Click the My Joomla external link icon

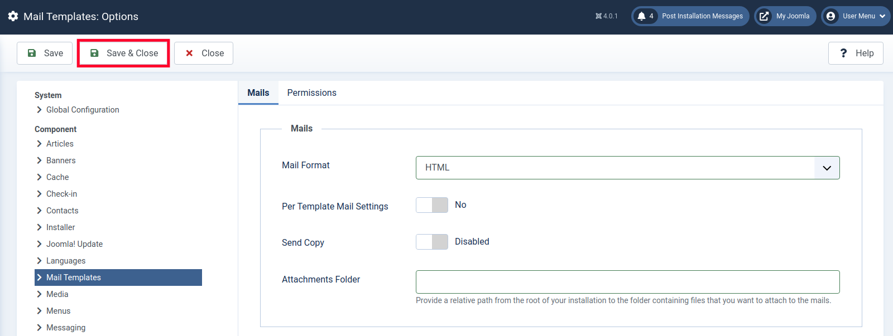click(764, 16)
